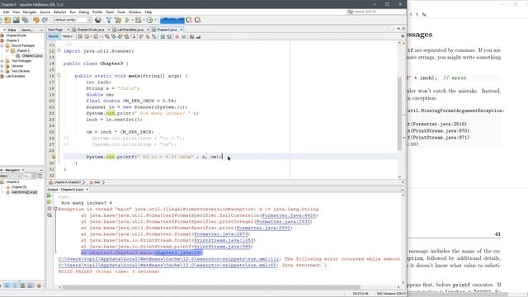Image resolution: width=528 pixels, height=297 pixels.
Task: Switch to Start Page tab
Action: tap(55, 30)
